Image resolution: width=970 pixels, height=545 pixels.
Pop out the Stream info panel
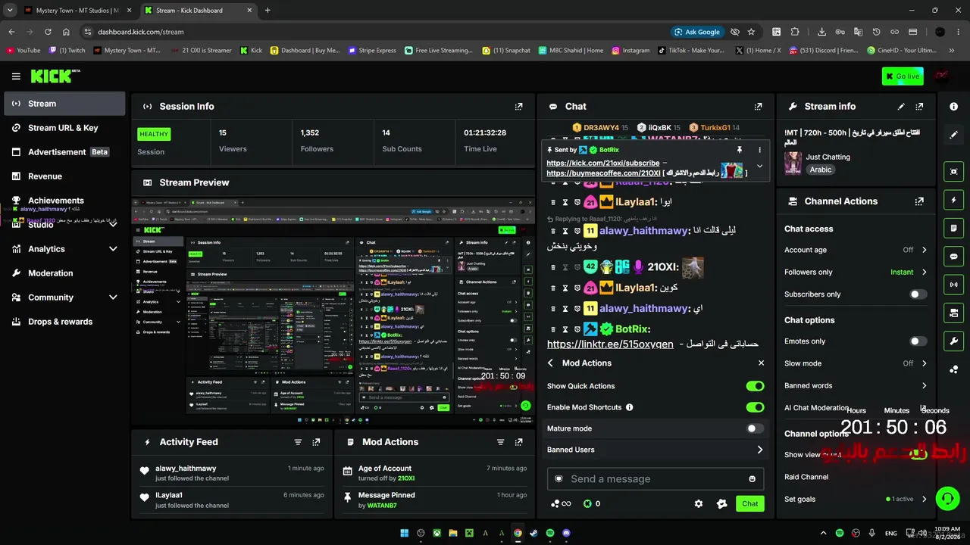click(919, 107)
